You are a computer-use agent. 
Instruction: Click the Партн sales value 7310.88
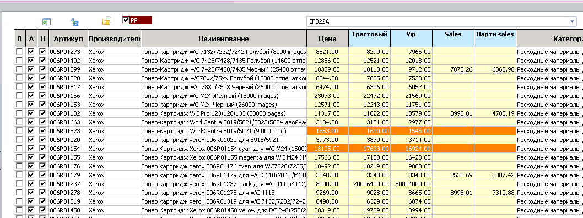click(x=495, y=193)
